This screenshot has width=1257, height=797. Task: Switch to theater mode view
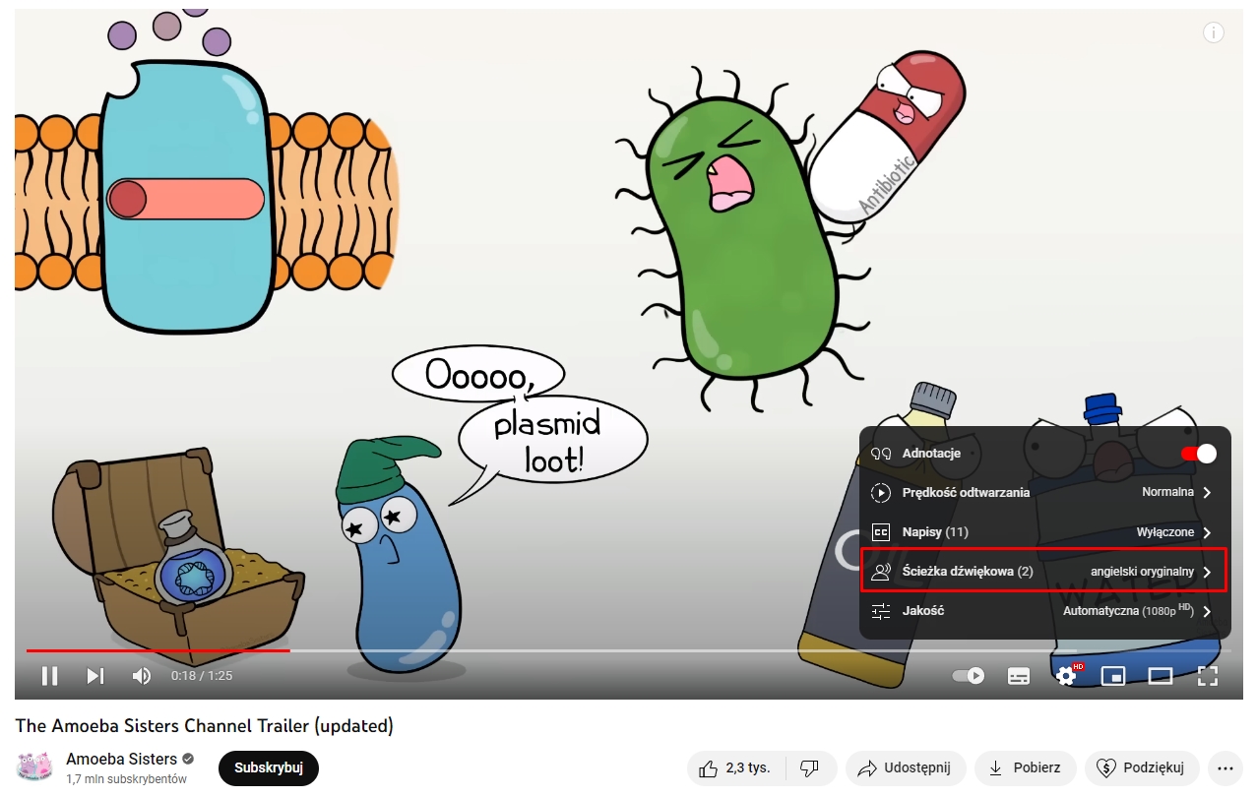(1161, 676)
